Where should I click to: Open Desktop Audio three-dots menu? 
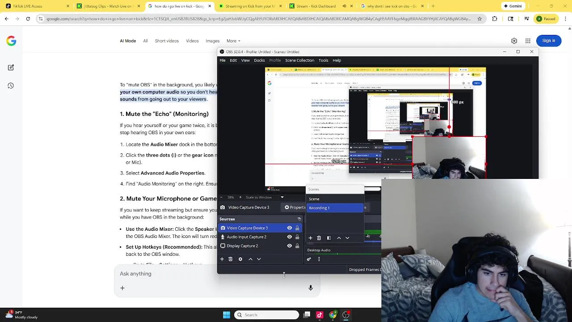coord(319,259)
